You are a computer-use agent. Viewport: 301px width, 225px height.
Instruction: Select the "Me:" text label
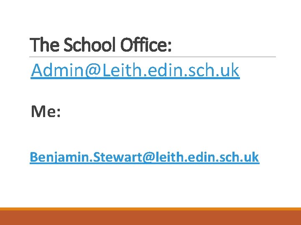[46, 111]
